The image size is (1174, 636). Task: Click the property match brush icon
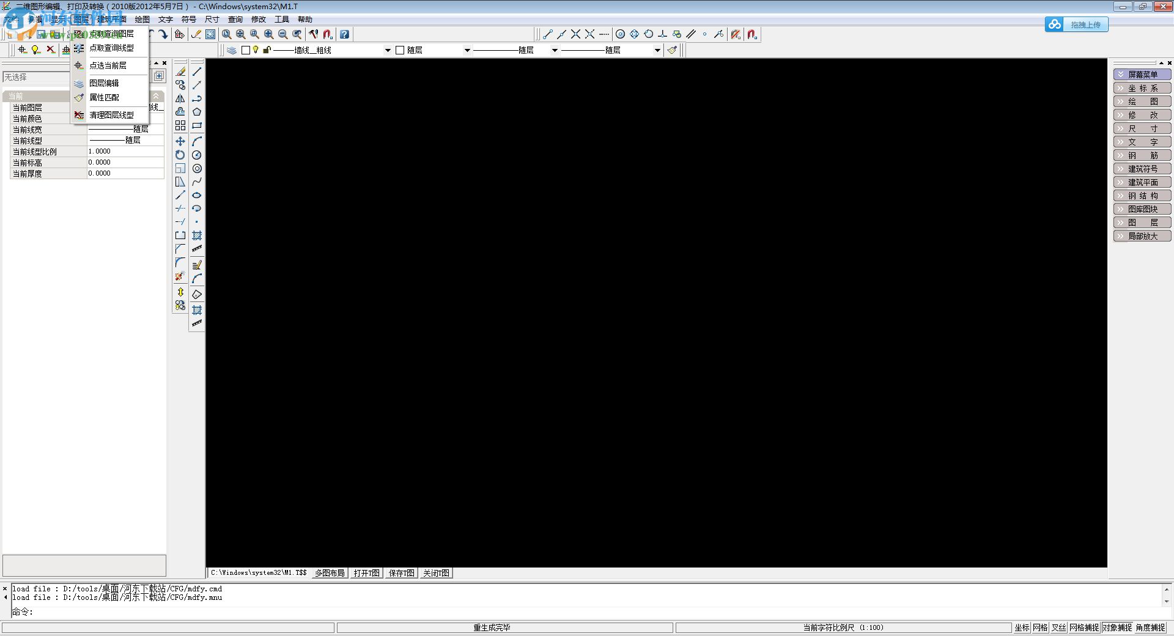tap(672, 50)
